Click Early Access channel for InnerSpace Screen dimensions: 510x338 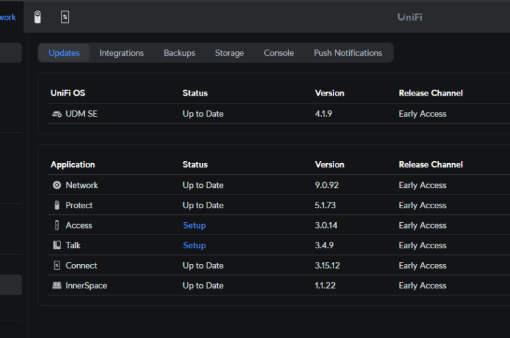point(422,286)
